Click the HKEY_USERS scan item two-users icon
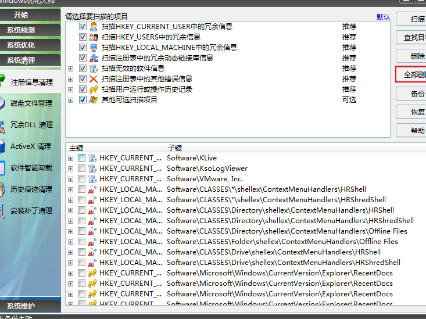Image resolution: width=426 pixels, height=319 pixels. pos(94,37)
